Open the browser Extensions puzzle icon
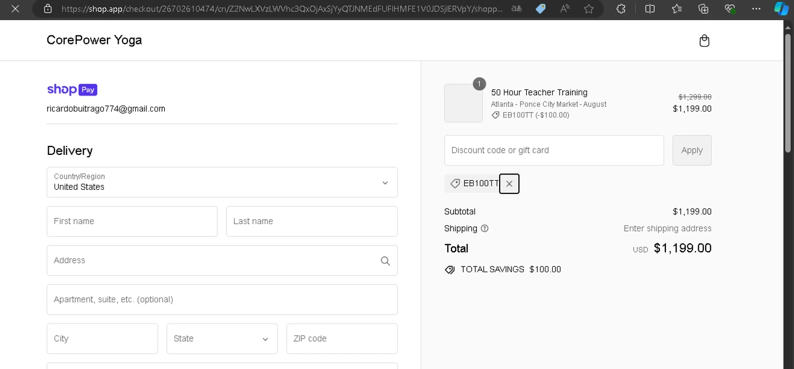This screenshot has height=369, width=794. click(621, 9)
